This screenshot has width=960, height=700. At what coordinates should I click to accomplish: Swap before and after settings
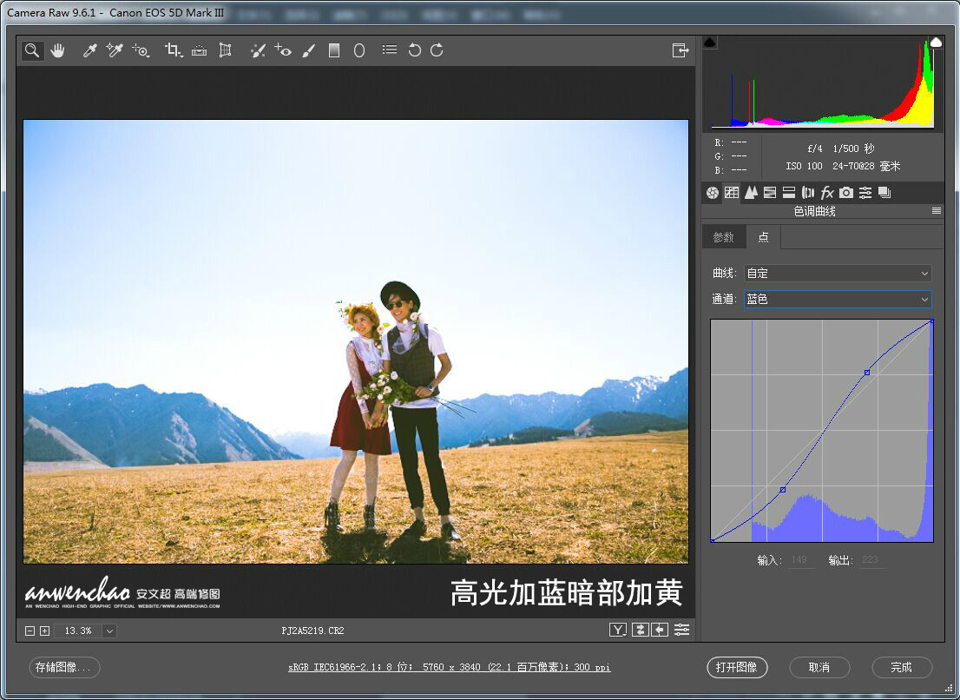pos(640,630)
